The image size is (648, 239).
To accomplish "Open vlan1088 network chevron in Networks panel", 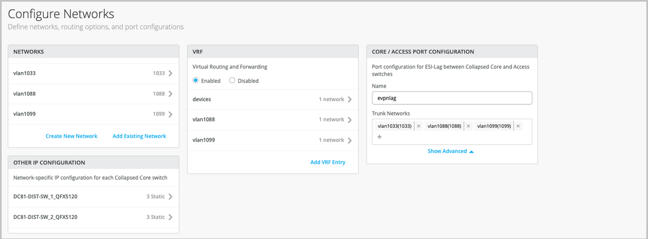I will 170,94.
